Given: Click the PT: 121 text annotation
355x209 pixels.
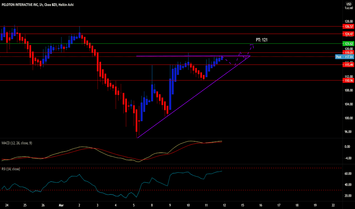Looking at the screenshot, I should [262, 40].
